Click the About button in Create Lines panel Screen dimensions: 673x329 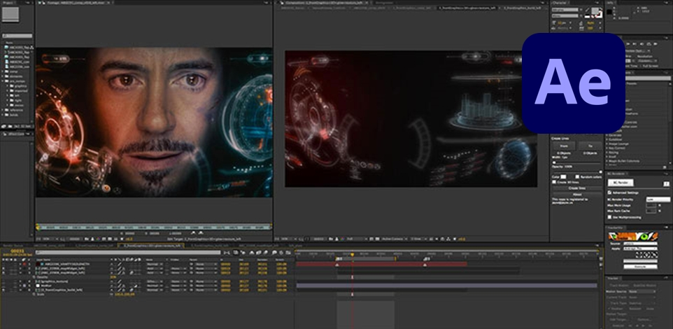(576, 195)
